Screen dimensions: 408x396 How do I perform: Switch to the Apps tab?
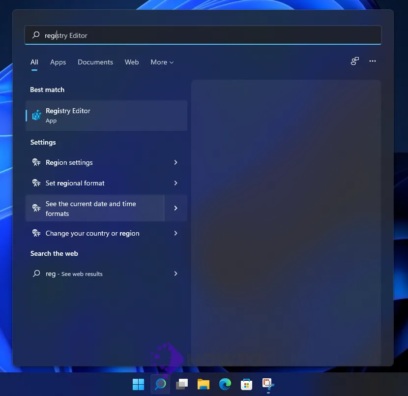tap(58, 62)
